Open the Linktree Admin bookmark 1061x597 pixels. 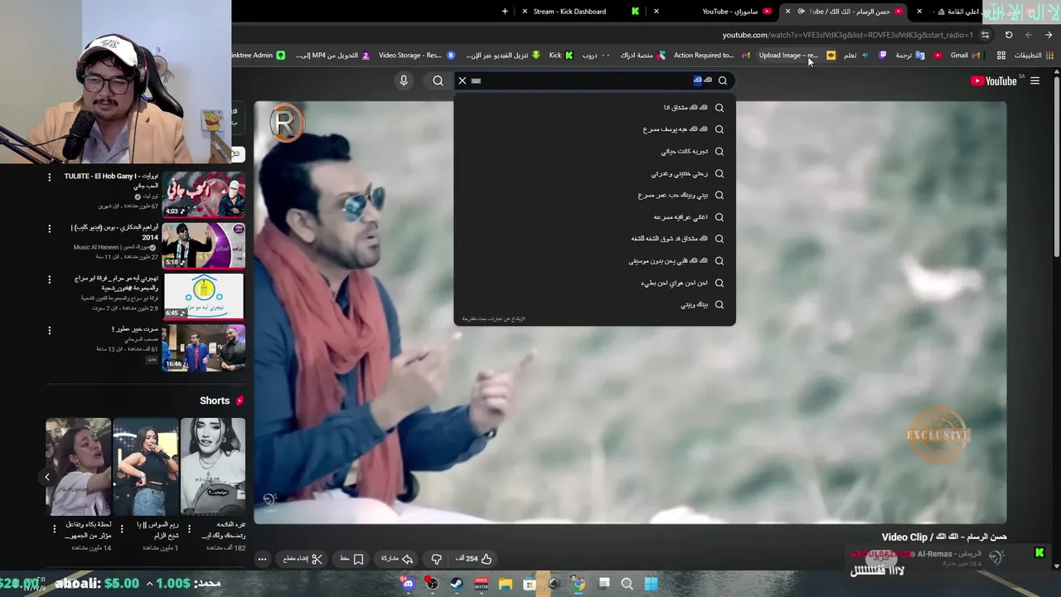tap(258, 56)
